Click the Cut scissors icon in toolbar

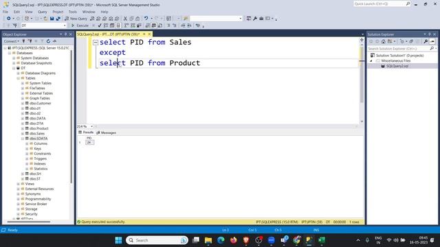[125, 19]
